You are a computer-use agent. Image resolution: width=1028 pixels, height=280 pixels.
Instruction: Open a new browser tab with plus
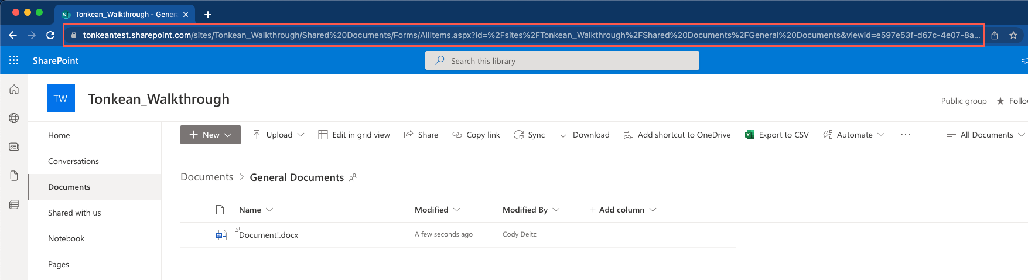[x=208, y=15]
